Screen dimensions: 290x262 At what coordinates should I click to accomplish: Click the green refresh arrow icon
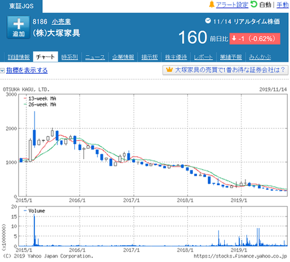pos(254,4)
